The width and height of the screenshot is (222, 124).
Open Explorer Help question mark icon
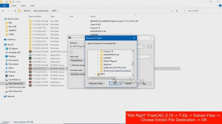(x=220, y=6)
